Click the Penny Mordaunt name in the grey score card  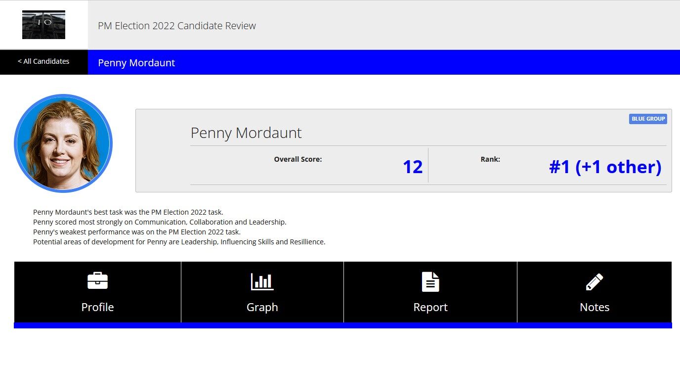246,133
